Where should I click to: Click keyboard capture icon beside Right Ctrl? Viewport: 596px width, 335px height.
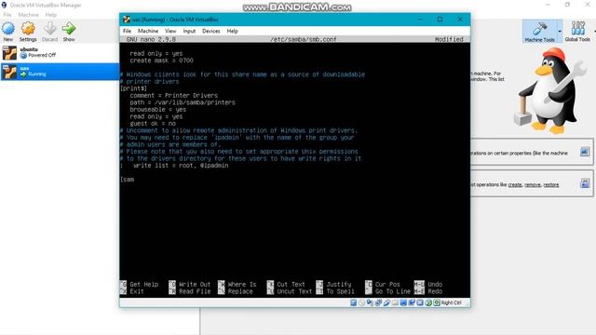click(x=437, y=302)
